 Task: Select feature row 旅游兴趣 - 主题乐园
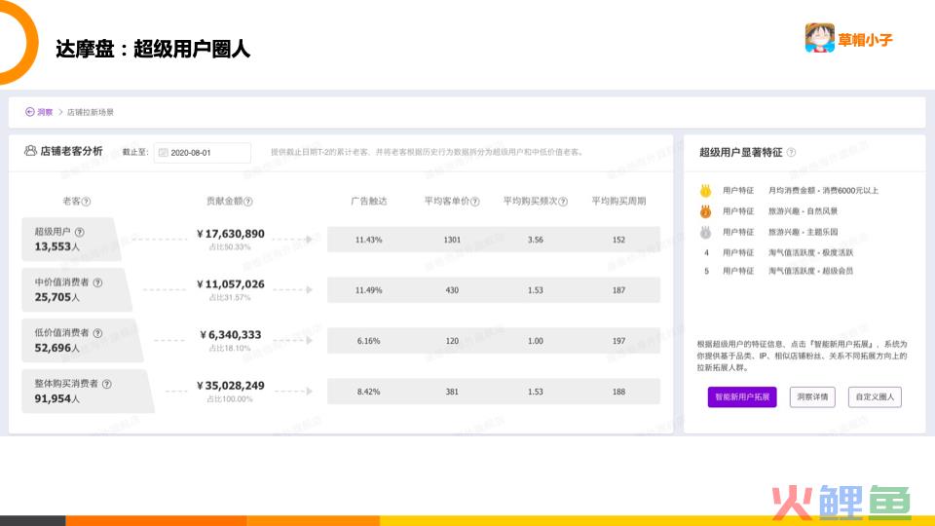[x=803, y=232]
